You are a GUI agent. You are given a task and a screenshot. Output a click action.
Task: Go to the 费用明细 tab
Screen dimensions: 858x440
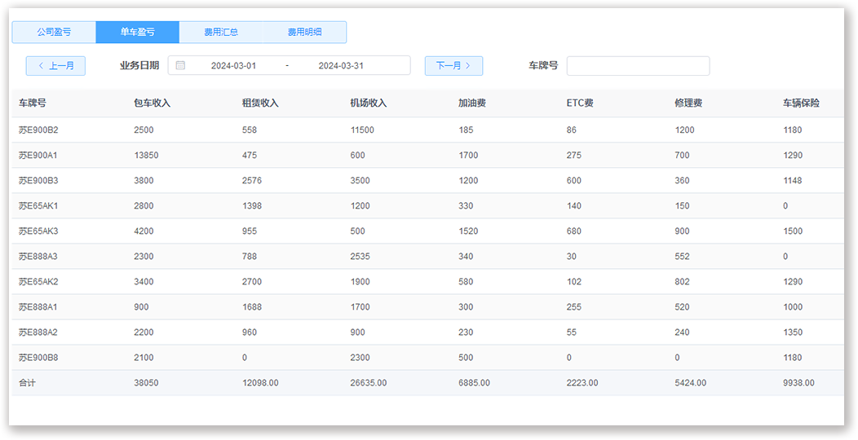(304, 33)
